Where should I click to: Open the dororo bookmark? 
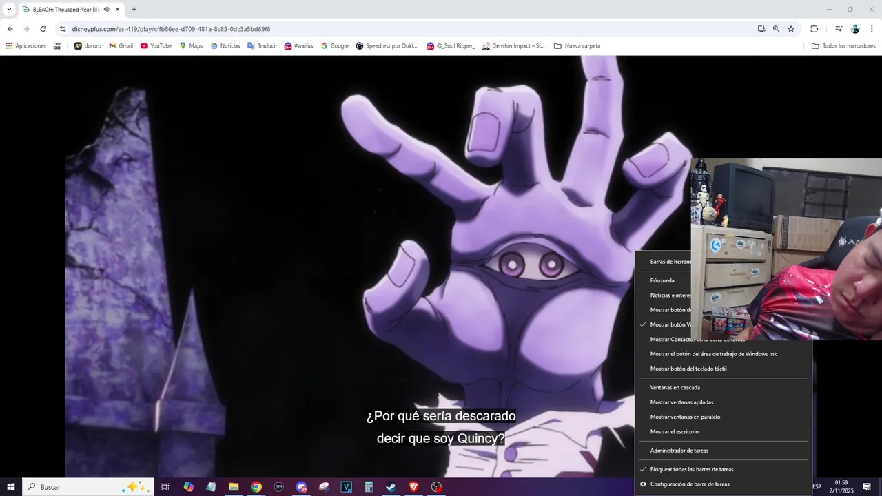click(88, 46)
